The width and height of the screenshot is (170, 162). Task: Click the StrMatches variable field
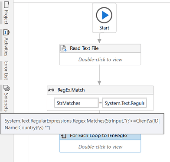[x=76, y=103]
